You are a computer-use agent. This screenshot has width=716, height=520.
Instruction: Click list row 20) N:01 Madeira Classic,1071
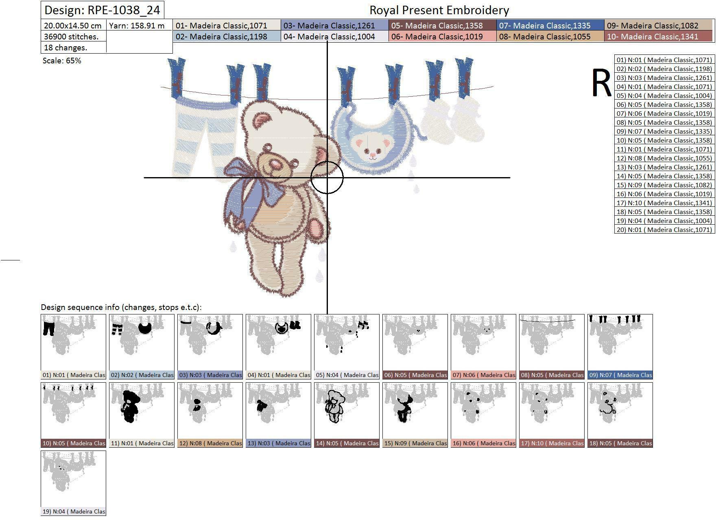point(664,230)
